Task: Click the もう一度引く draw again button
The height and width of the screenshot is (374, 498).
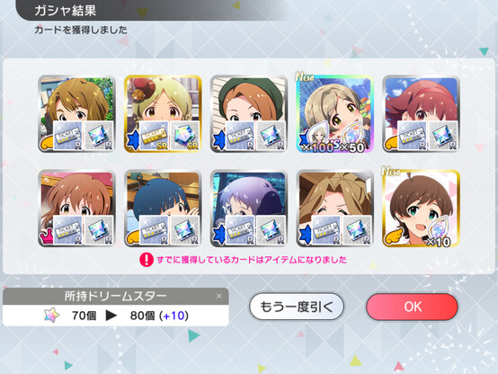Action: pos(297,307)
